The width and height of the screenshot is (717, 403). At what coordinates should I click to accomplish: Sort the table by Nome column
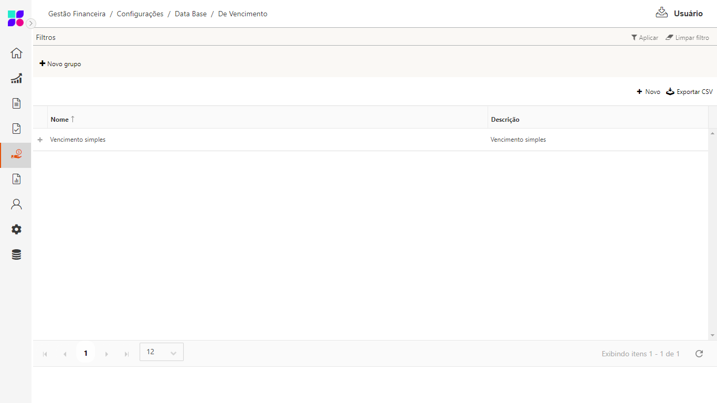[60, 120]
